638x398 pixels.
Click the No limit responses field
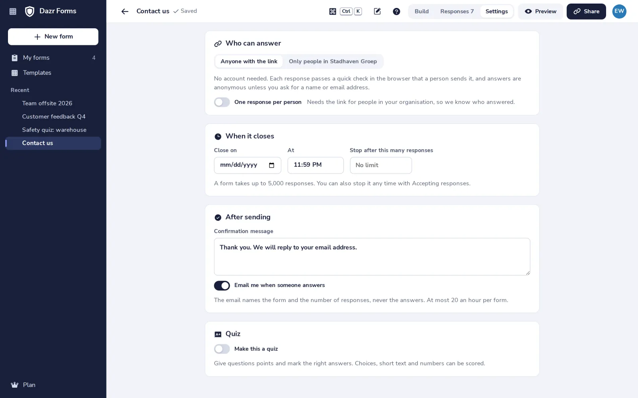(x=381, y=165)
